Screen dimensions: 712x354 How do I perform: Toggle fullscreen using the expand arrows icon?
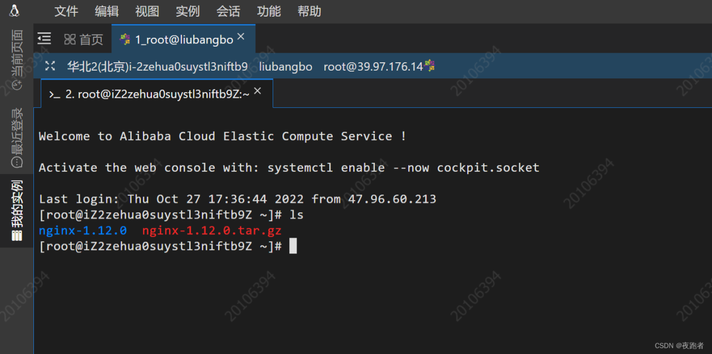[x=50, y=66]
